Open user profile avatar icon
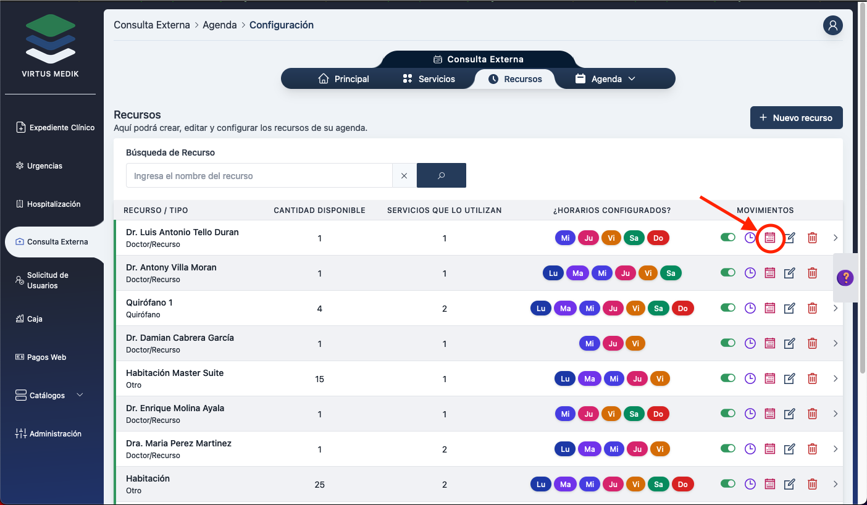The image size is (867, 505). click(832, 25)
